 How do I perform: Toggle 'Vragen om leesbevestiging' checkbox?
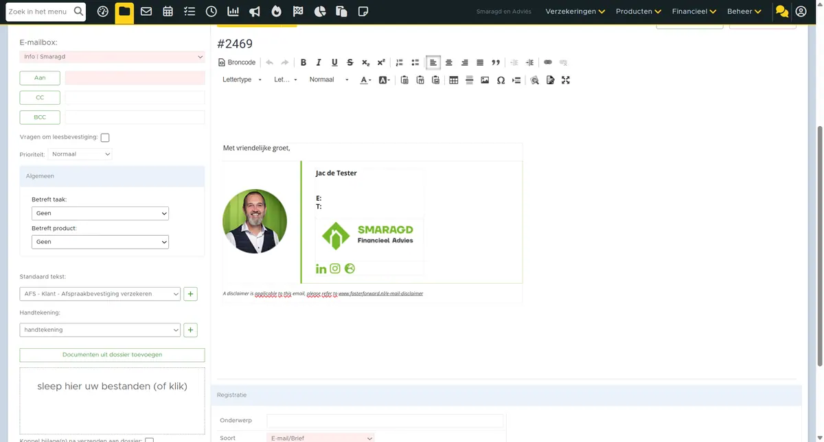105,138
